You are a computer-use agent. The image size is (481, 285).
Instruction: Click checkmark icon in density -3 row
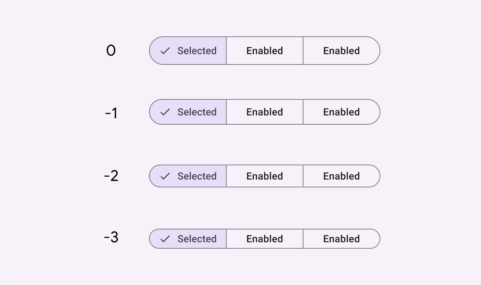[x=165, y=239]
